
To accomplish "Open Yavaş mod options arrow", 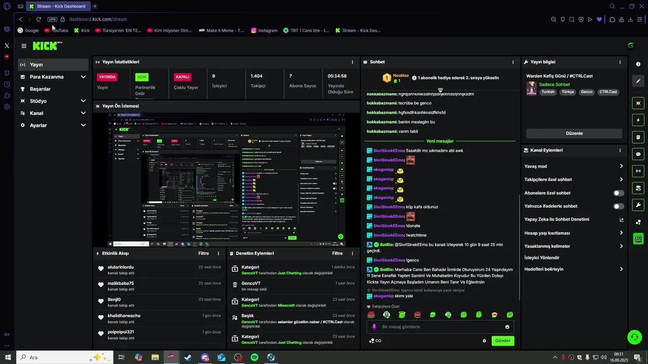I will [621, 166].
